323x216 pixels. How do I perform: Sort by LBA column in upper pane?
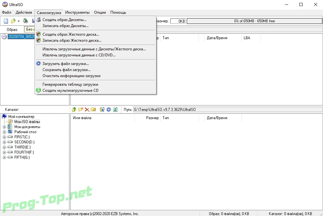click(x=251, y=38)
